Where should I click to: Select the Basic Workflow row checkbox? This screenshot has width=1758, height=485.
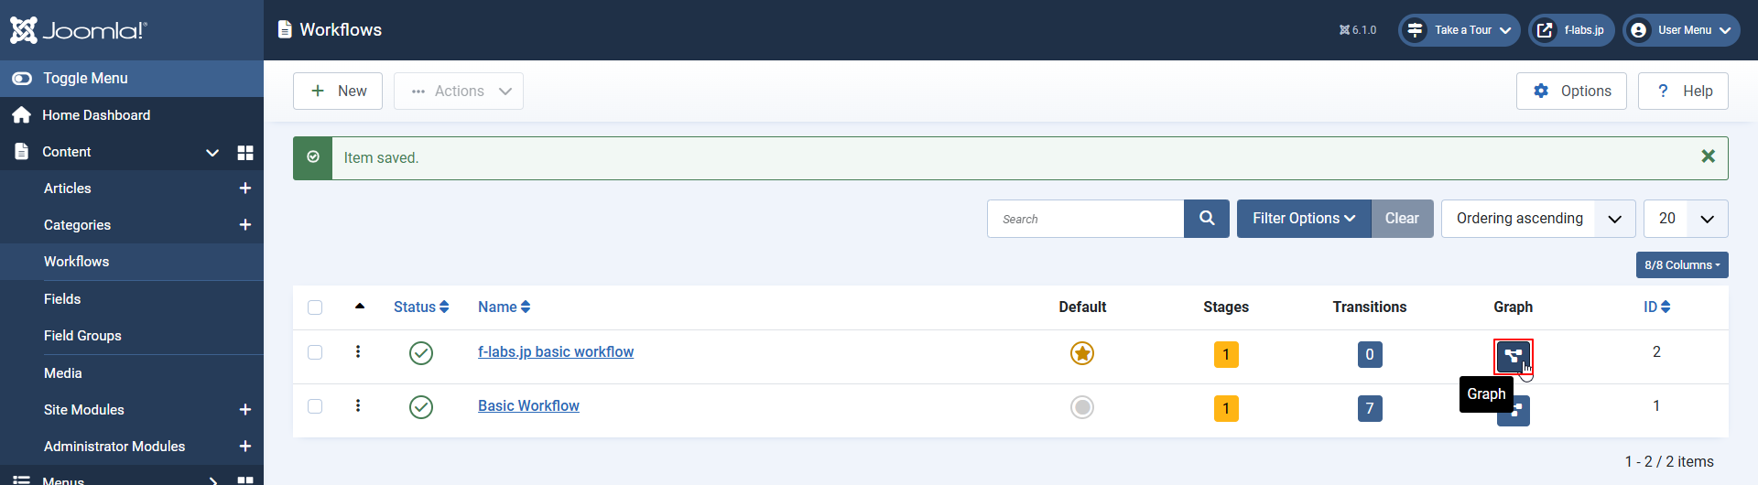pos(315,406)
